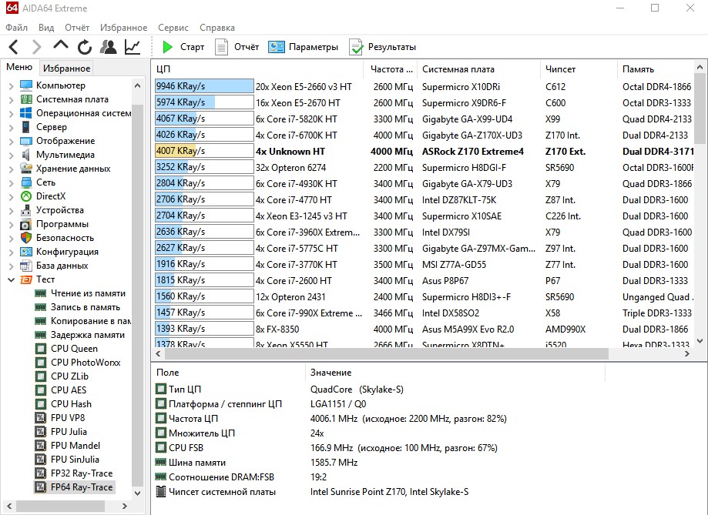The width and height of the screenshot is (708, 515).
Task: Select the База данных icon in the tree
Action: coord(26,266)
